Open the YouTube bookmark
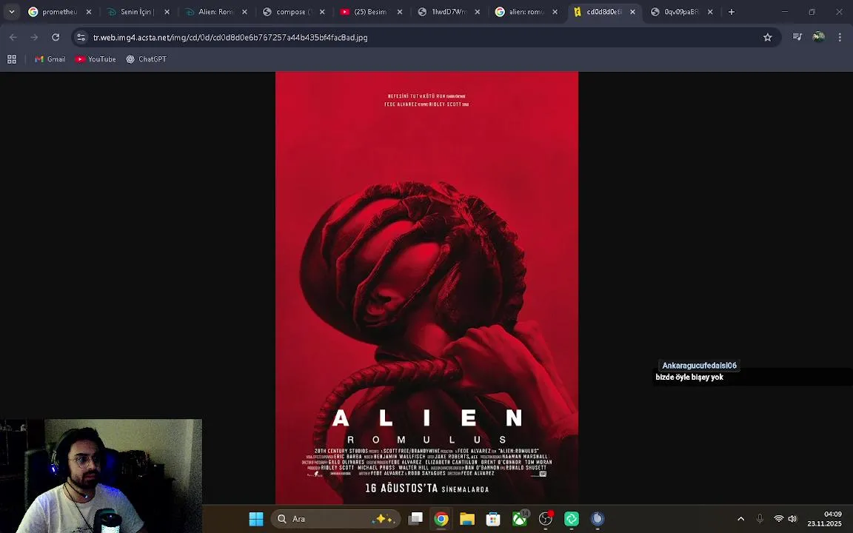853x533 pixels. pyautogui.click(x=96, y=59)
